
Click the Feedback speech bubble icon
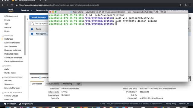[x=5, y=104]
